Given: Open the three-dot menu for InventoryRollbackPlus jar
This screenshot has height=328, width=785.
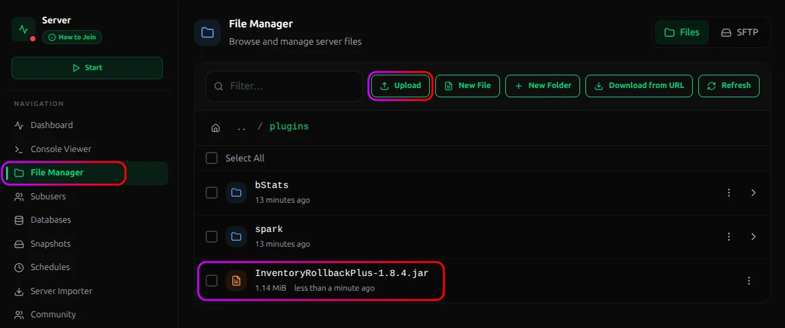Looking at the screenshot, I should 749,281.
